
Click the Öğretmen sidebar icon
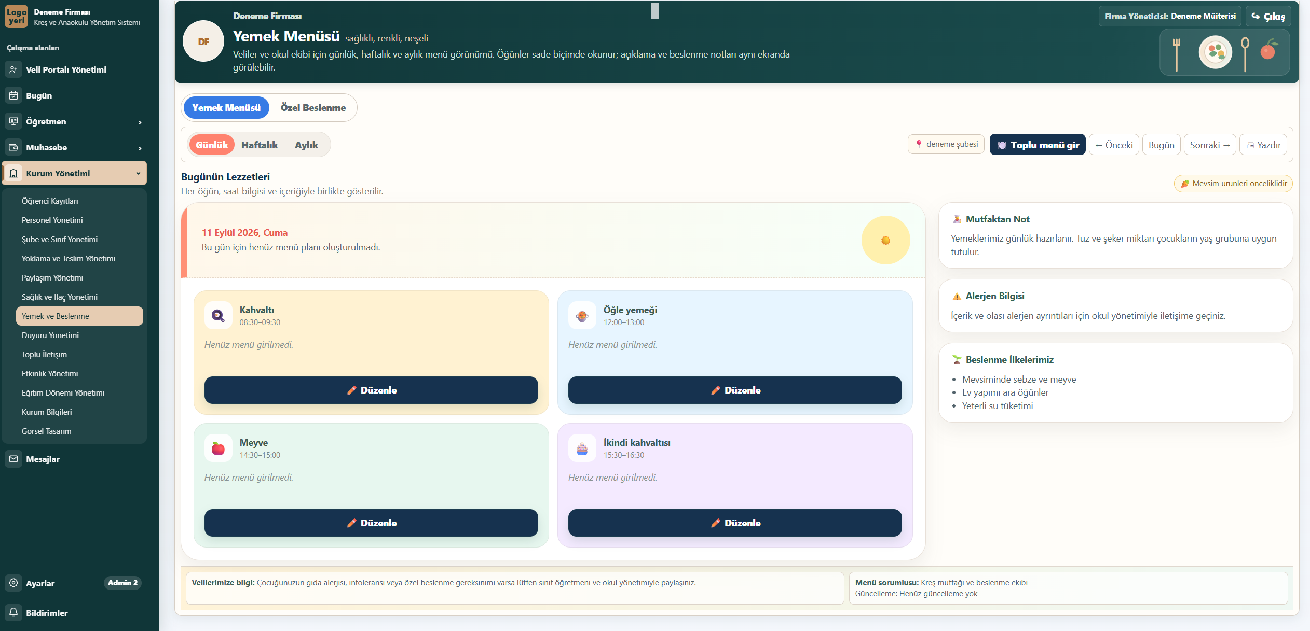click(x=13, y=121)
